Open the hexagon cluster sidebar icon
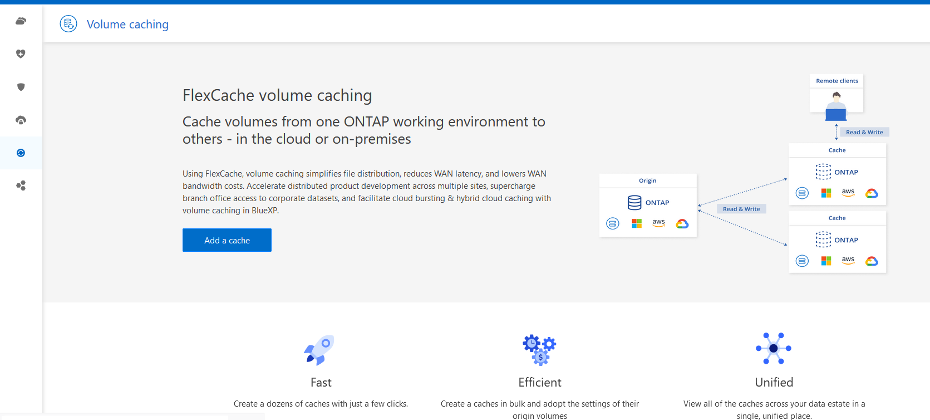Screen dimensions: 930x420 (x=21, y=185)
